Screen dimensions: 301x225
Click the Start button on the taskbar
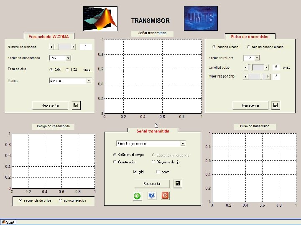[x=8, y=222]
